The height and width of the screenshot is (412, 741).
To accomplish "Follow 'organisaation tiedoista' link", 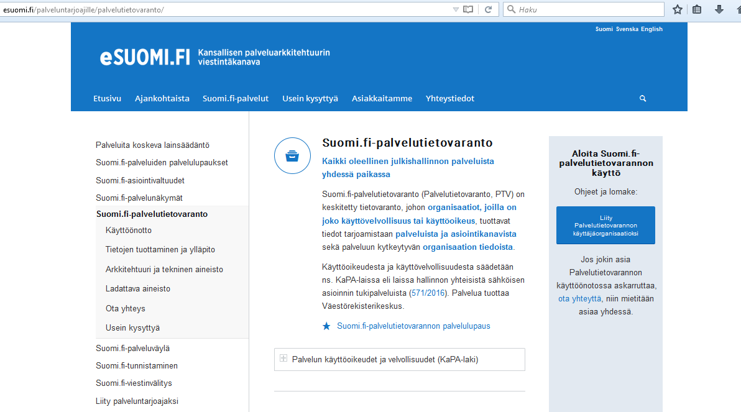I will coord(467,247).
